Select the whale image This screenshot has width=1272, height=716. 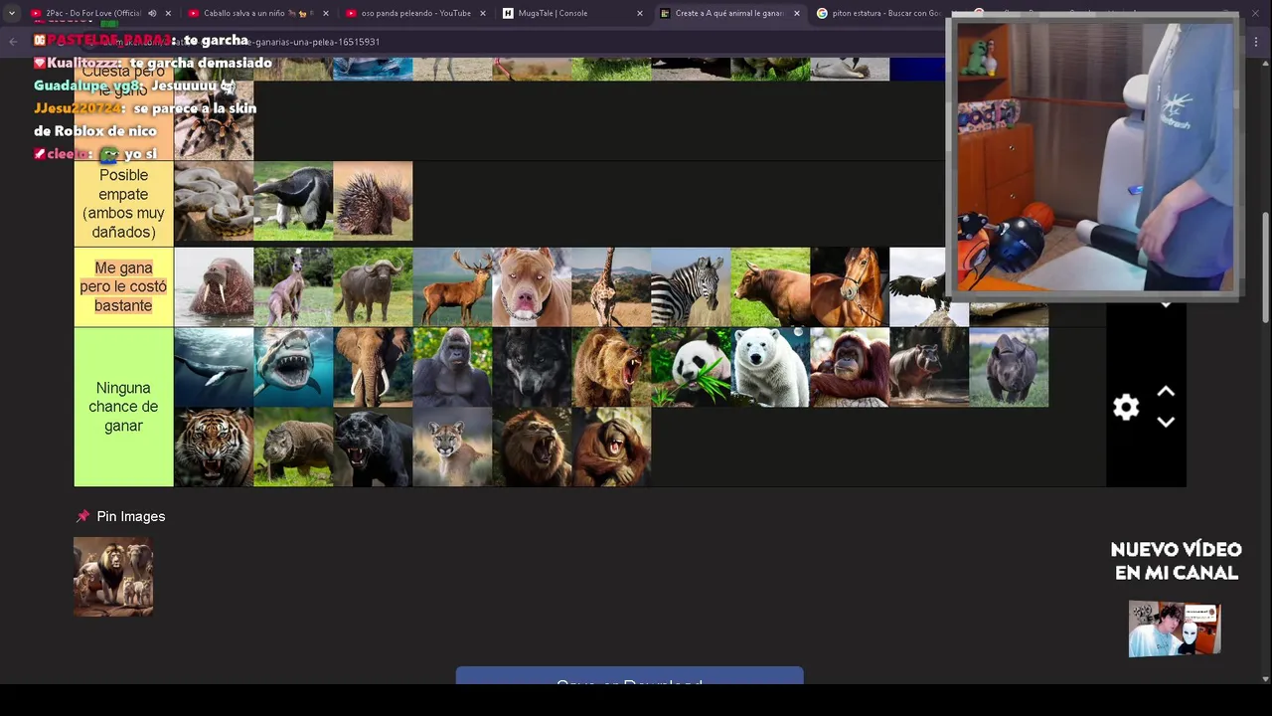pos(214,367)
